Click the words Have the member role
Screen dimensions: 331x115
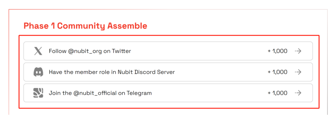click(77, 72)
